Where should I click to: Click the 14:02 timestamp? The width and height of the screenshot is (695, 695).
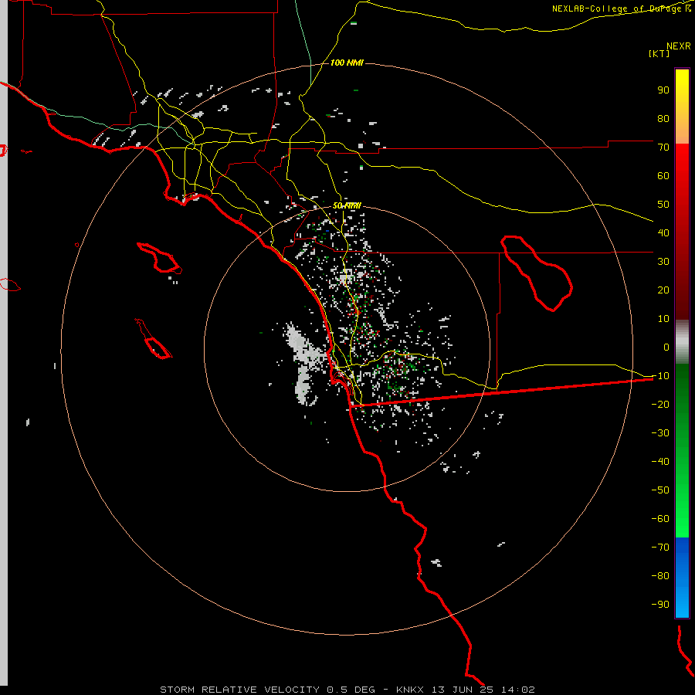tap(518, 690)
